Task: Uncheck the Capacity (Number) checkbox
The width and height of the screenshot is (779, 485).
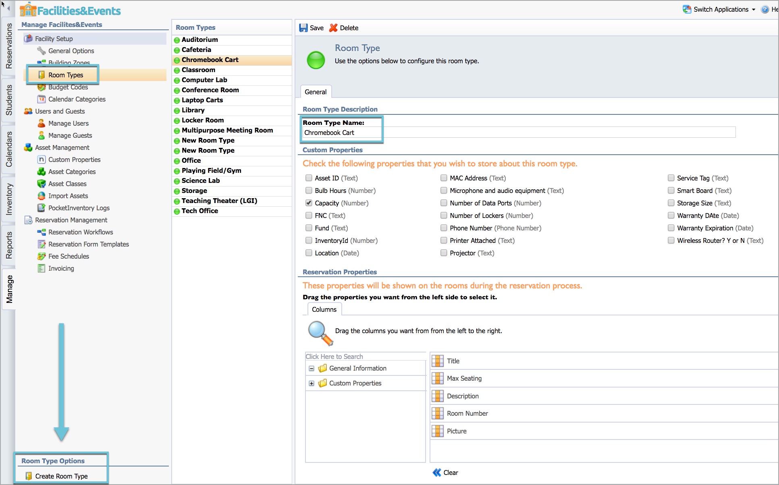Action: coord(309,203)
